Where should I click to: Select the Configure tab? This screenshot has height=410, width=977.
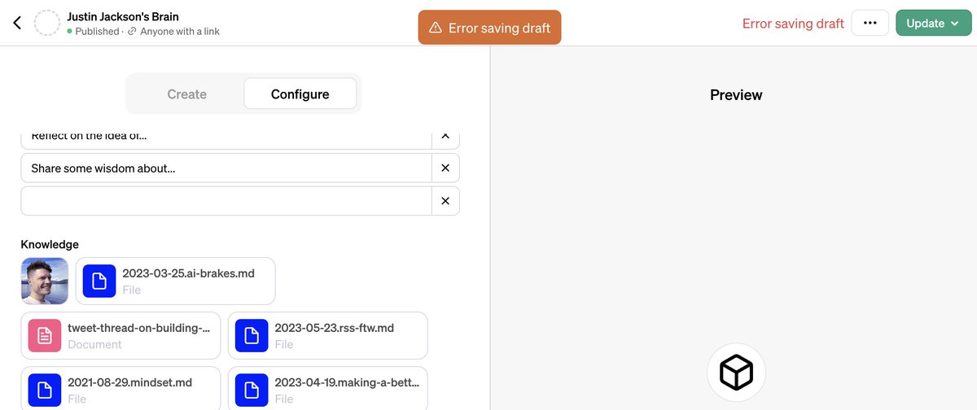300,94
